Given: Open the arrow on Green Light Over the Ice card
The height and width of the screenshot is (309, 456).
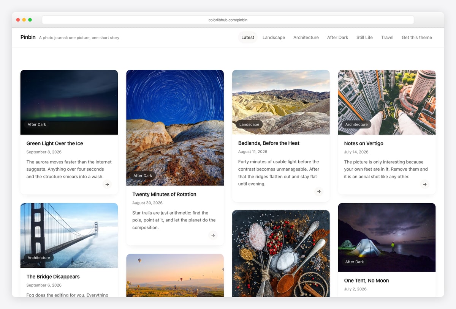Looking at the screenshot, I should (107, 184).
